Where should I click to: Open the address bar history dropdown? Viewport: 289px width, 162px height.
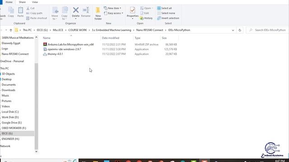coord(233,30)
